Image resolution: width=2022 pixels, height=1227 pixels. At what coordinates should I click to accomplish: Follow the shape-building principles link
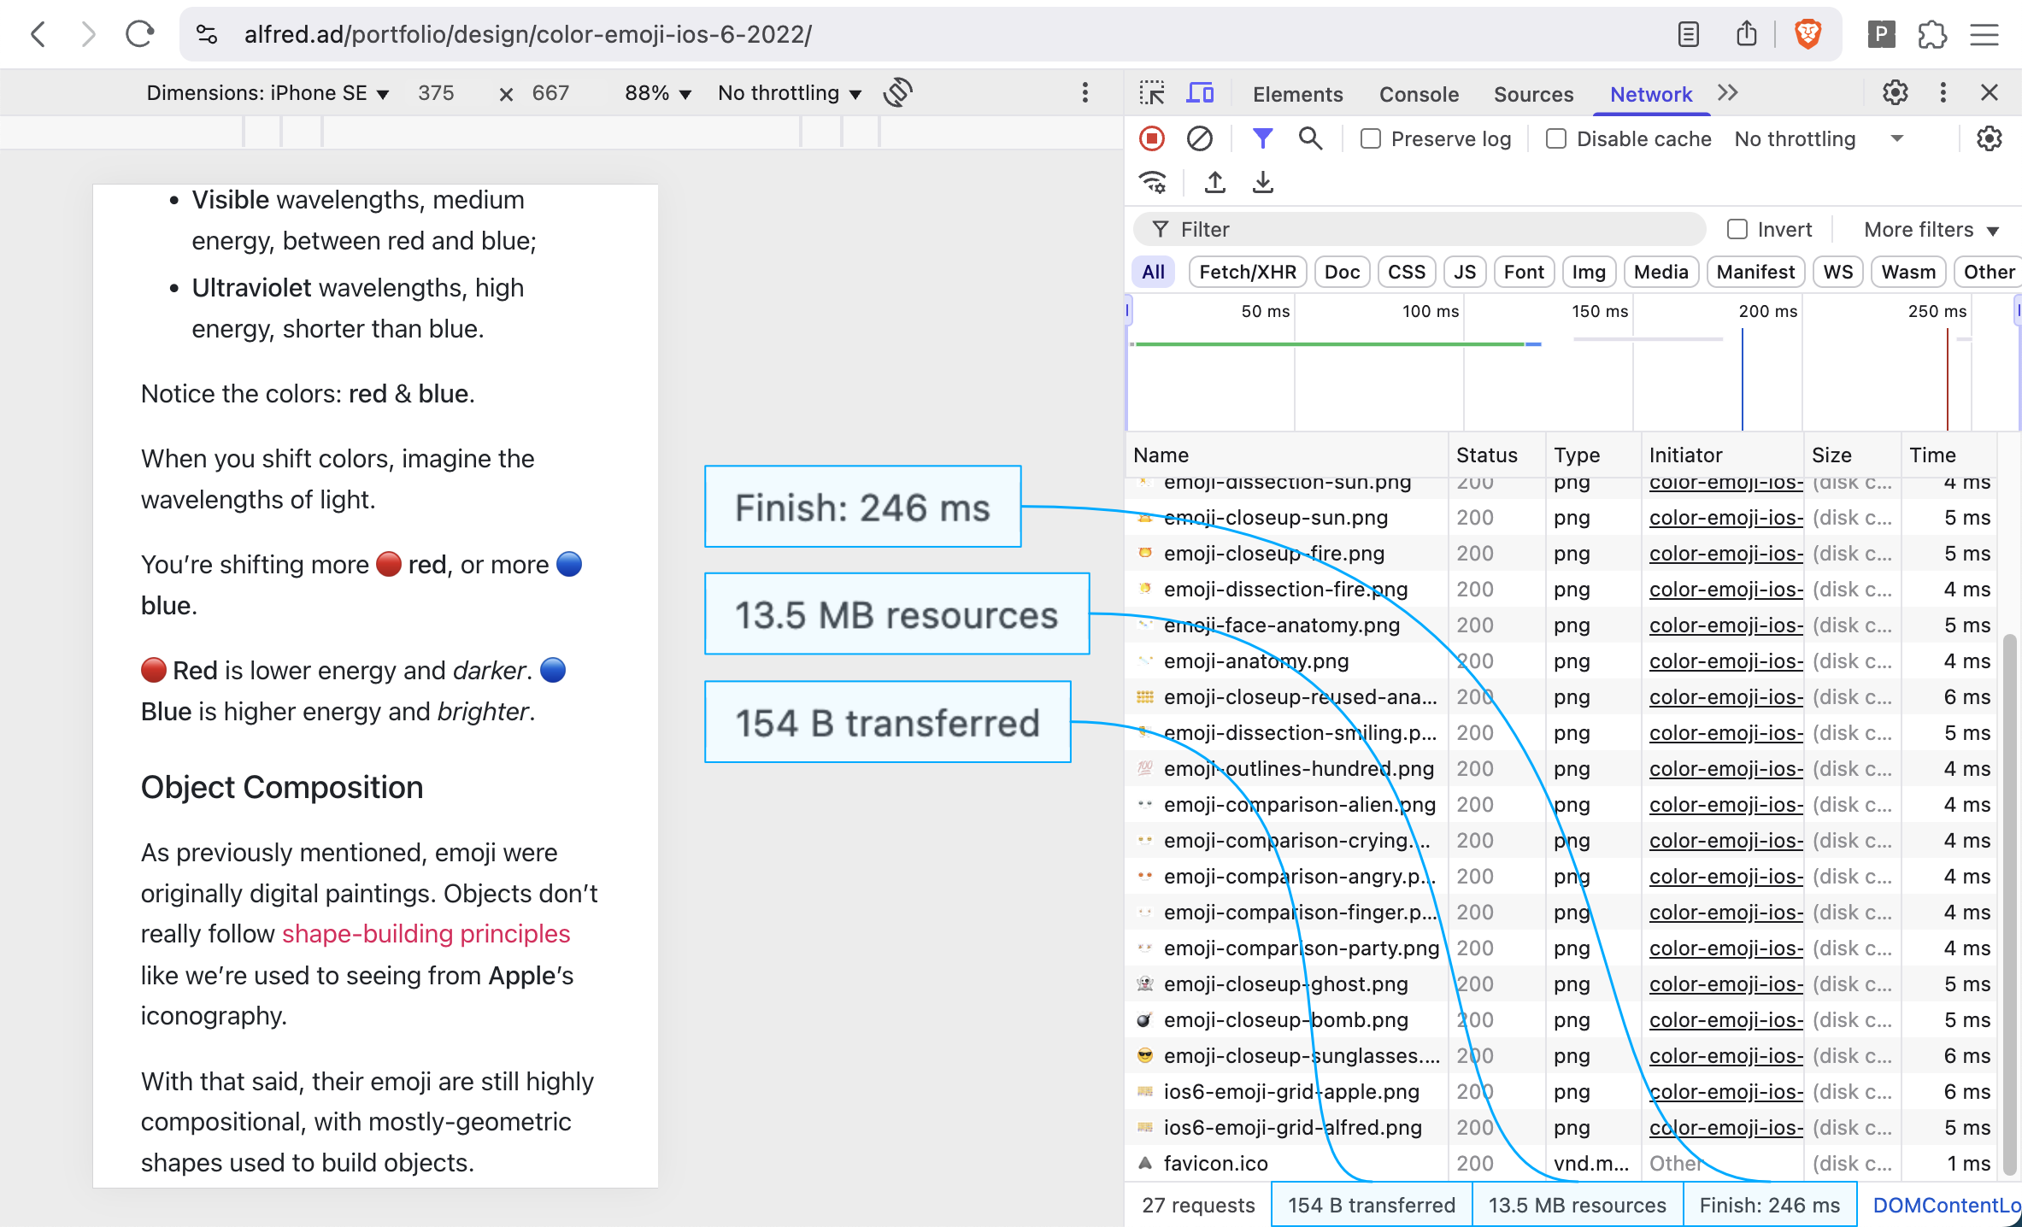tap(426, 933)
